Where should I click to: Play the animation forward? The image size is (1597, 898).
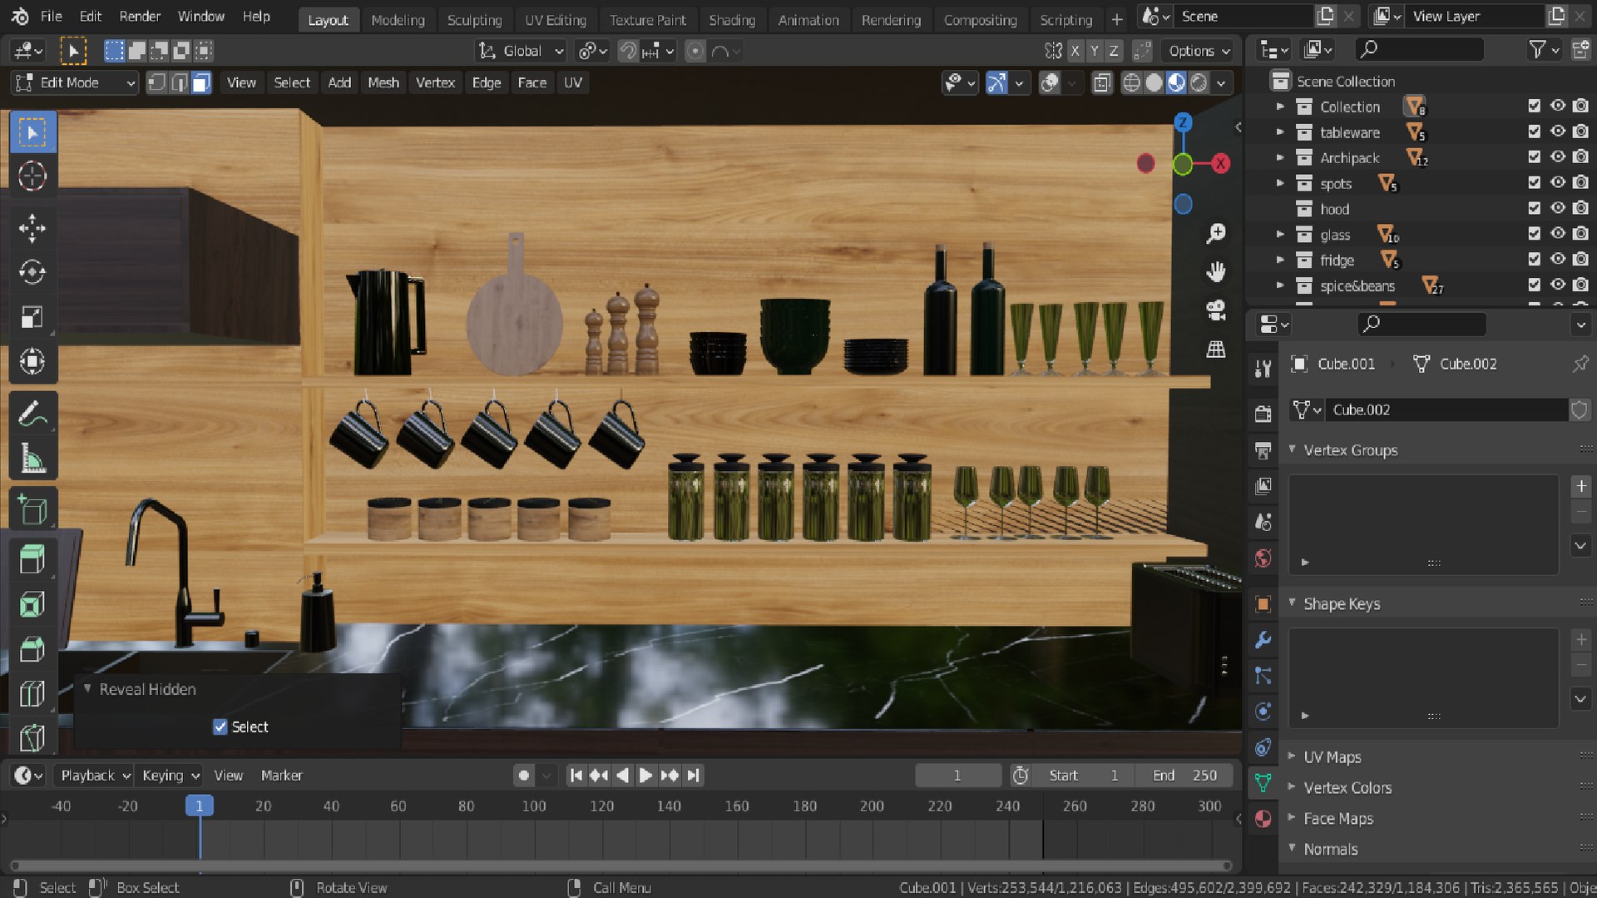pyautogui.click(x=645, y=775)
